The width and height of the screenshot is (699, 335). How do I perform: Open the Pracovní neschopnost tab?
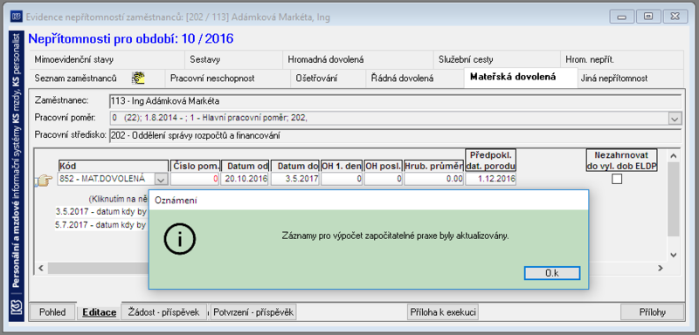click(212, 79)
